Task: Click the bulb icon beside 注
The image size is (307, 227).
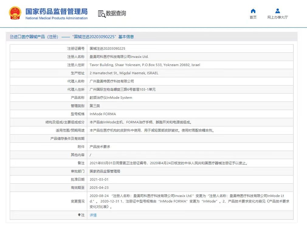Action: [x=79, y=215]
